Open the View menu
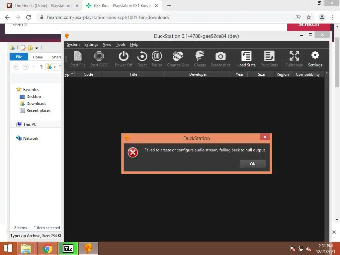 (107, 44)
